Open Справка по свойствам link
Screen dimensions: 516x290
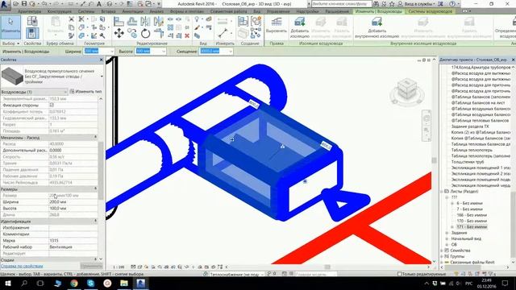click(22, 266)
